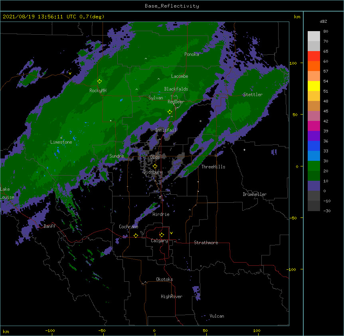
Task: Click the yellow diamond marker above RockyMH
Action: pyautogui.click(x=99, y=81)
